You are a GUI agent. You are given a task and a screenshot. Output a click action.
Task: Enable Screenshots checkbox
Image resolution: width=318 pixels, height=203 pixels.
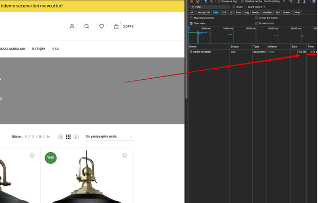point(256,23)
